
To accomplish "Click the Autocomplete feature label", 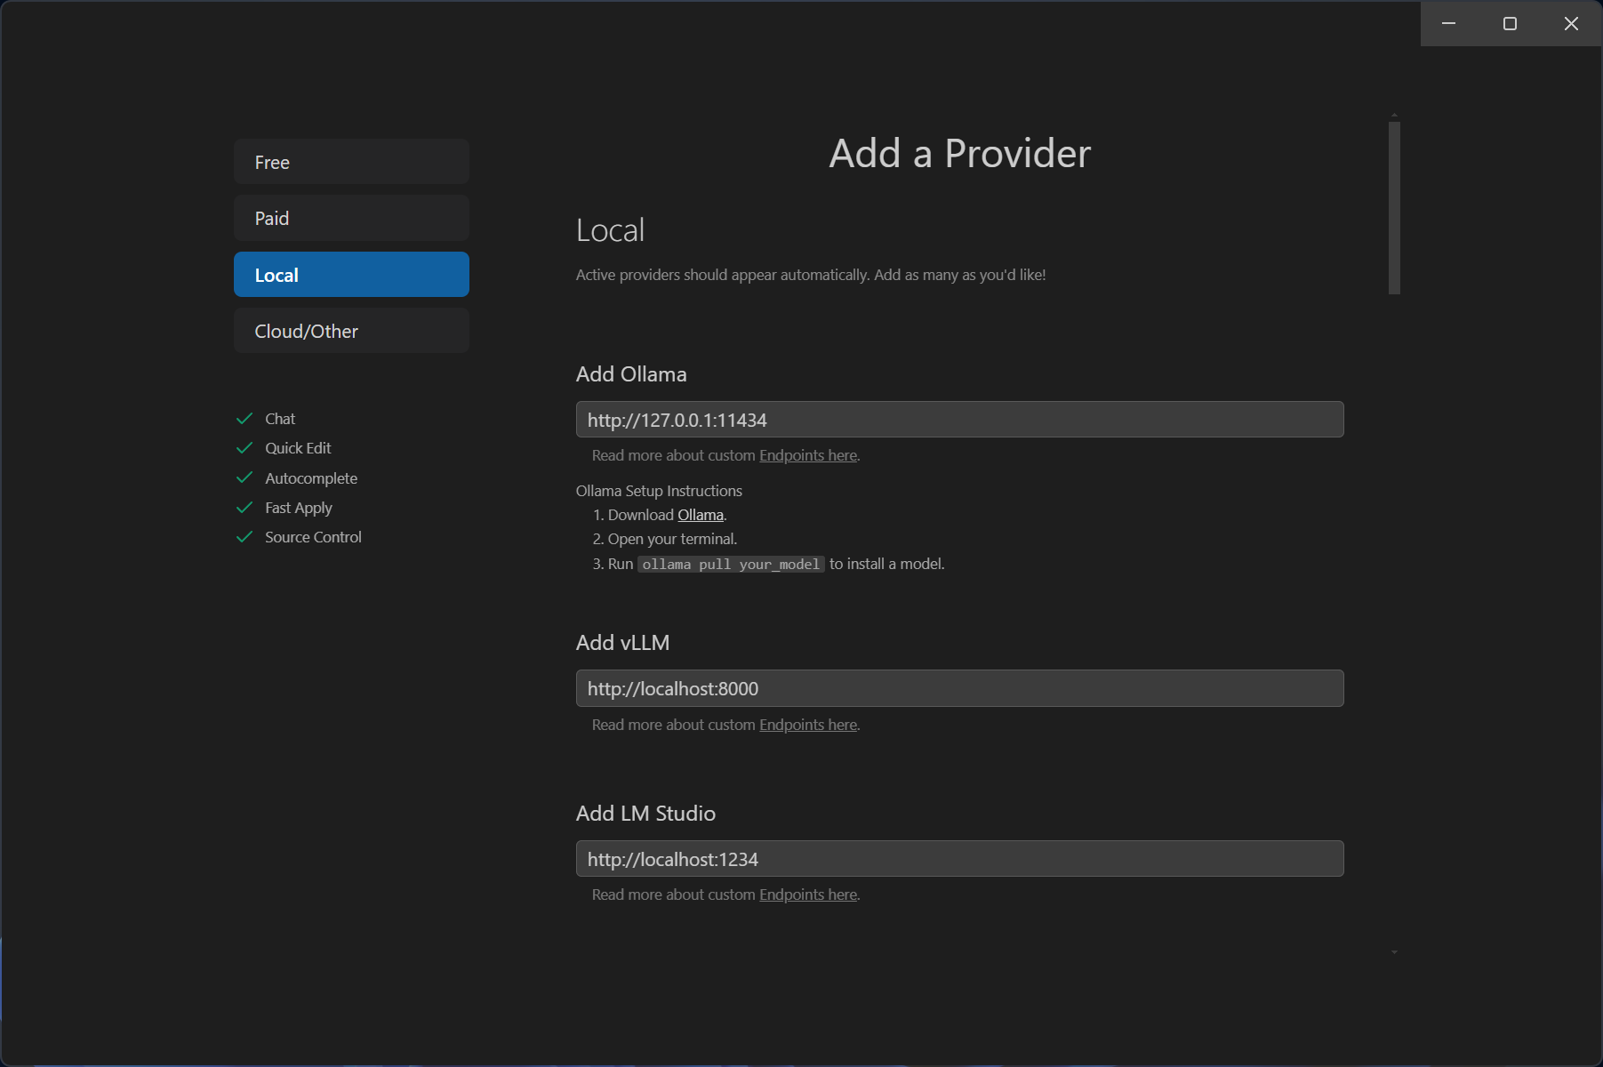I will tap(311, 478).
